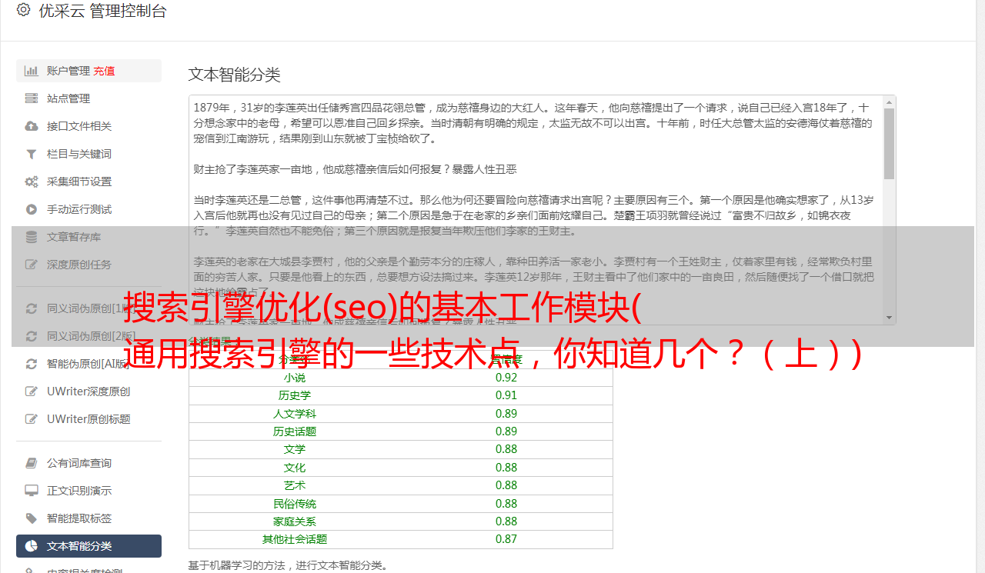This screenshot has height=573, width=985.
Task: Click the 艺术 category cell
Action: (295, 485)
